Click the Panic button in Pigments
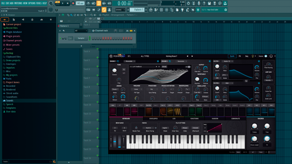The height and width of the screenshot is (164, 292). point(261,152)
